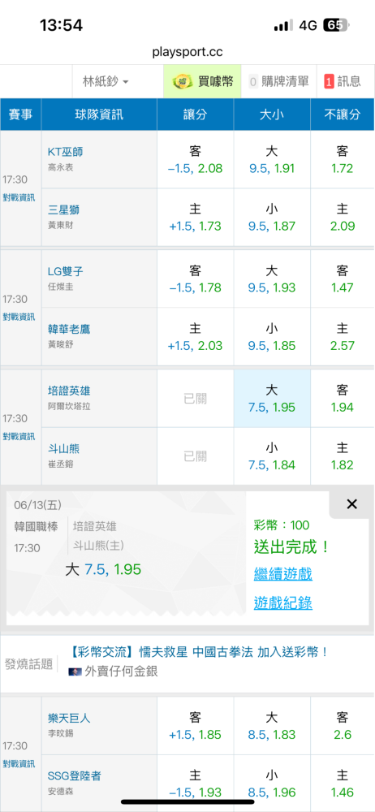375x812 pixels.
Task: Click the 繼續遊戲 link
Action: click(x=282, y=573)
